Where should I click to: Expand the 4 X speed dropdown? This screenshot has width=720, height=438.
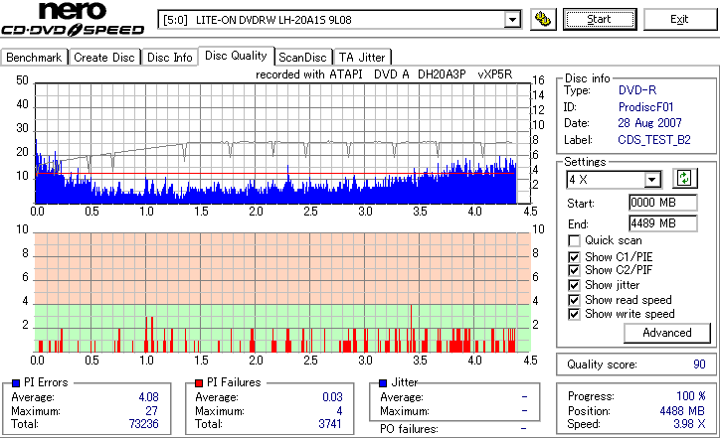(652, 180)
